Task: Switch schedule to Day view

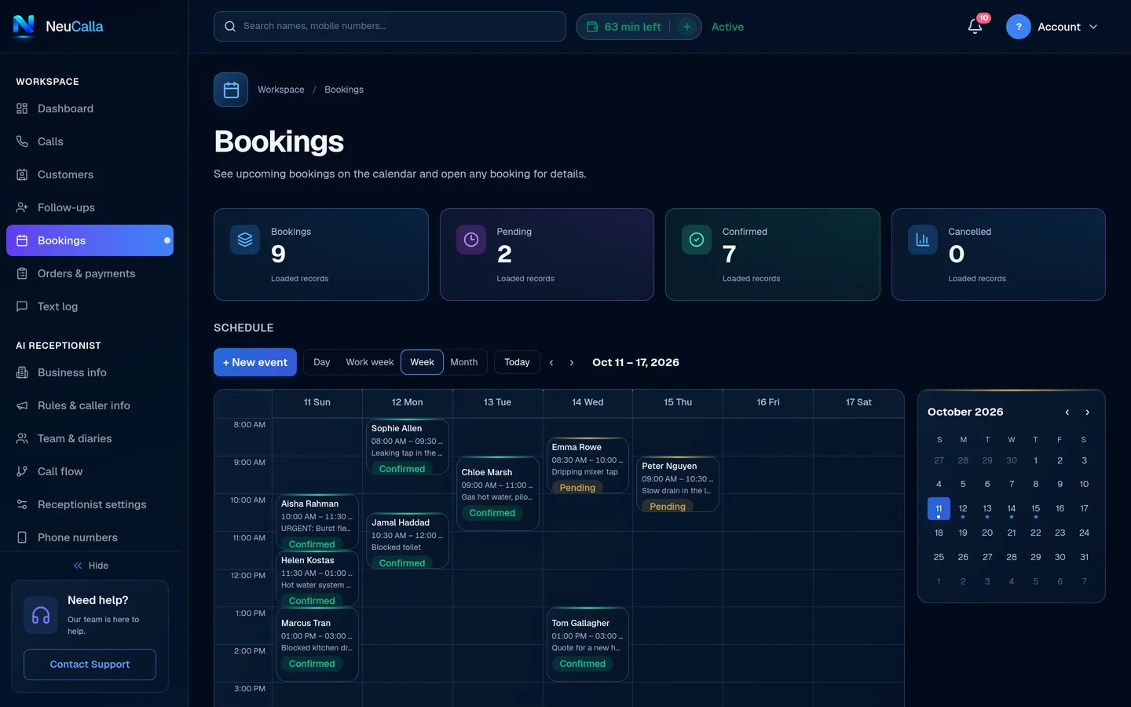Action: (322, 362)
